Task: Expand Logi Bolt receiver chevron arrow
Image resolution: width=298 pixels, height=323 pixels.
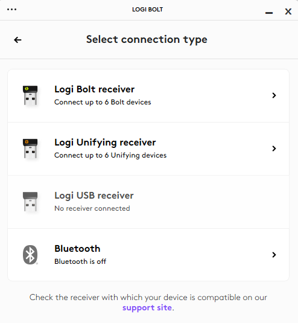Action: point(274,95)
